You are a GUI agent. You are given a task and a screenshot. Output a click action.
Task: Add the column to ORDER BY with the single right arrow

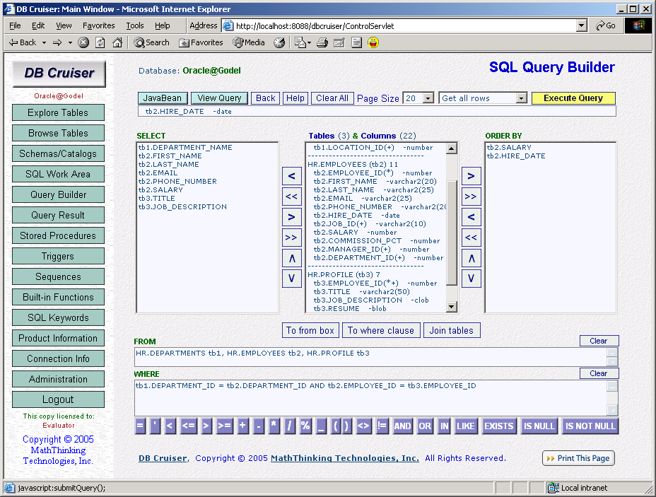tap(471, 176)
